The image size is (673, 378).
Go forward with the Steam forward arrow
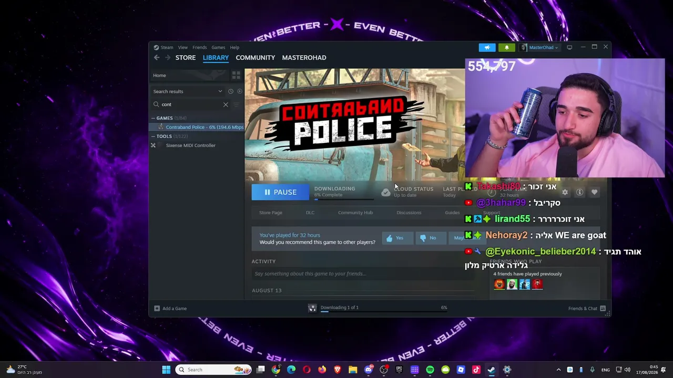[x=167, y=58]
